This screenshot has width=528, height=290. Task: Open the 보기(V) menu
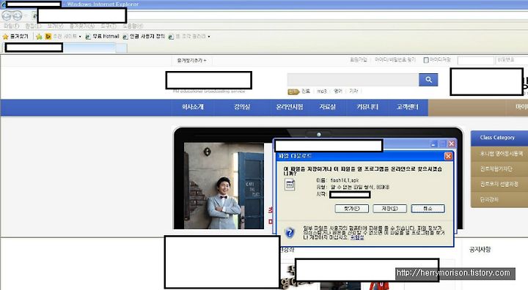pyautogui.click(x=55, y=26)
